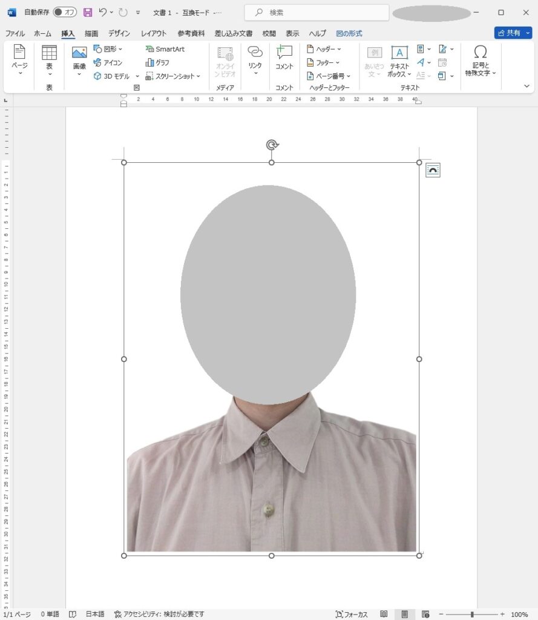Toggle the 自動保存 switch
Image resolution: width=538 pixels, height=620 pixels.
(65, 12)
